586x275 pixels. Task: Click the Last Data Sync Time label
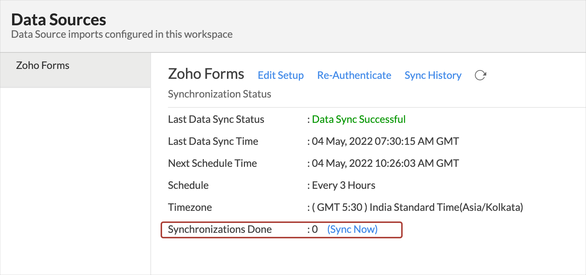[x=213, y=141]
